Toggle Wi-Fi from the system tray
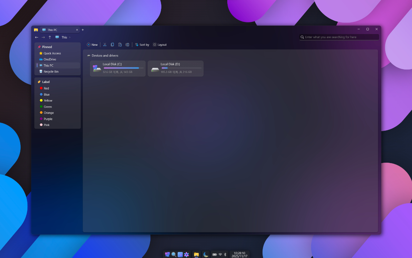The height and width of the screenshot is (258, 412). 220,254
